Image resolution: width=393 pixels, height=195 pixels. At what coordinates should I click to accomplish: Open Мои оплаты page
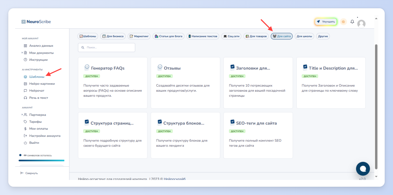point(38,129)
